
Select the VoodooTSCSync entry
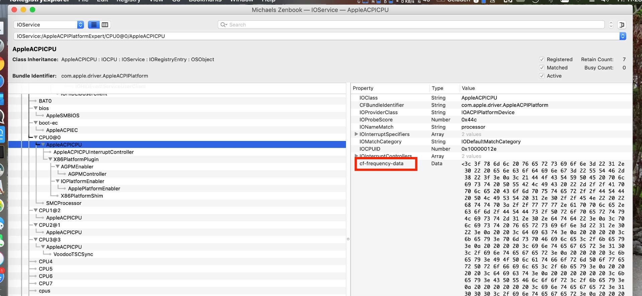pos(73,254)
